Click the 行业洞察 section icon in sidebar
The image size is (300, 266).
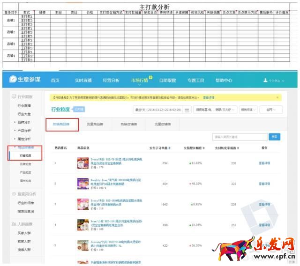pos(13,97)
